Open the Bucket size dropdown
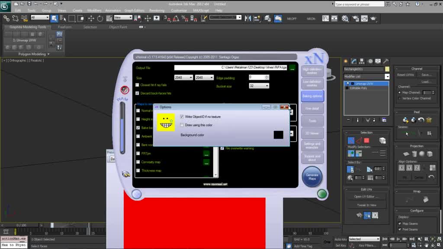443x249 pixels. (x=259, y=86)
